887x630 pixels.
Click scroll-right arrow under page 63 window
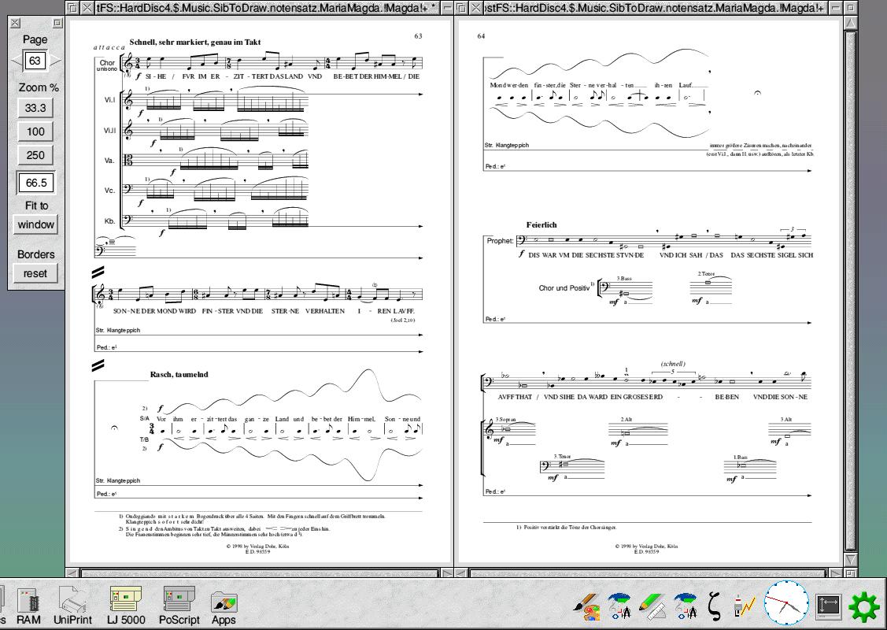point(447,574)
